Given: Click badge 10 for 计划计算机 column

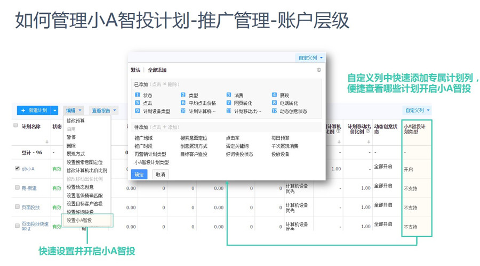Looking at the screenshot, I should (183, 111).
